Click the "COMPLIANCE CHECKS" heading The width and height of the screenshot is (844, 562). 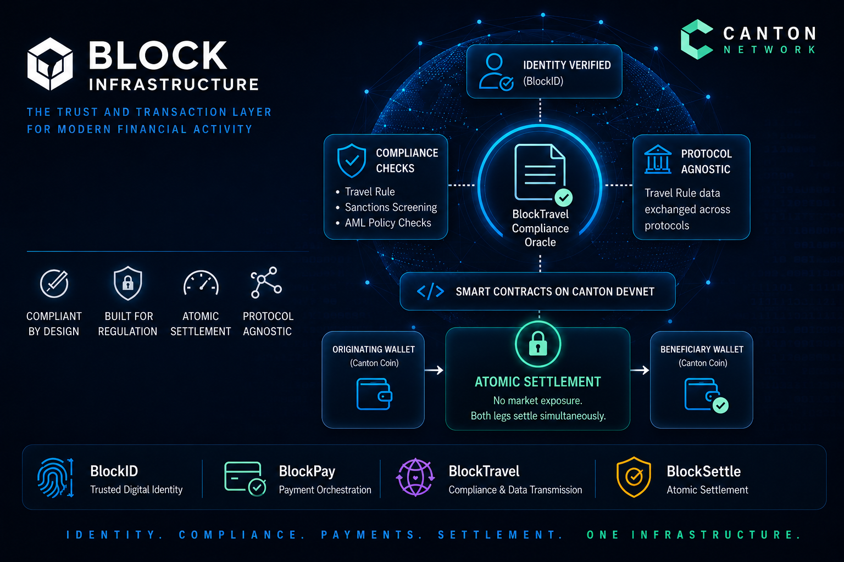407,161
